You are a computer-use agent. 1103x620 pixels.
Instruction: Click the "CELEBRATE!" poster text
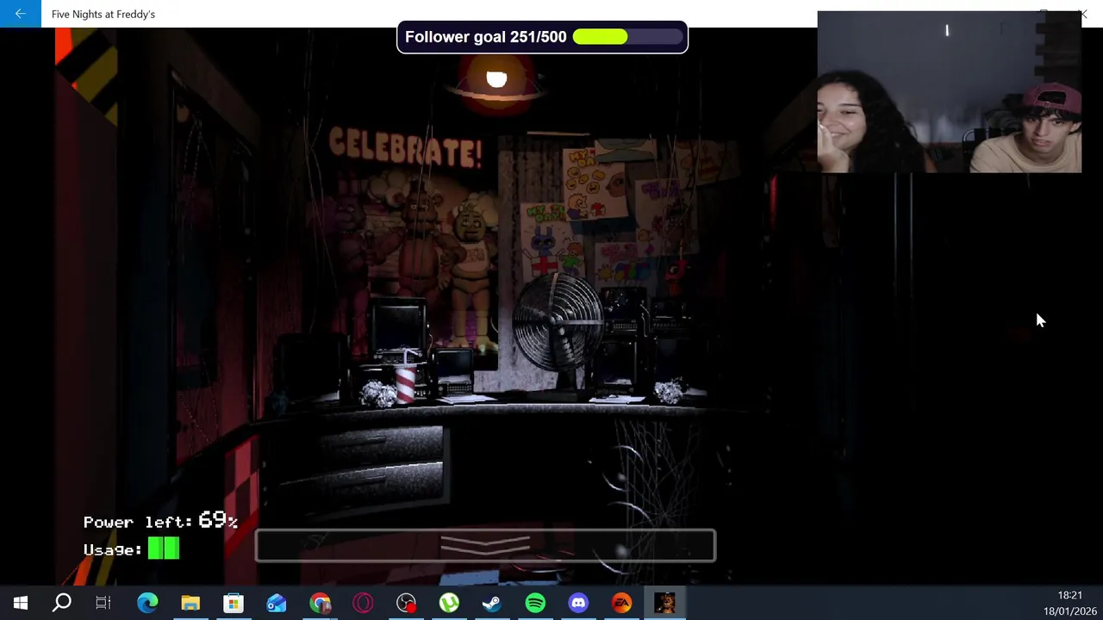[404, 148]
